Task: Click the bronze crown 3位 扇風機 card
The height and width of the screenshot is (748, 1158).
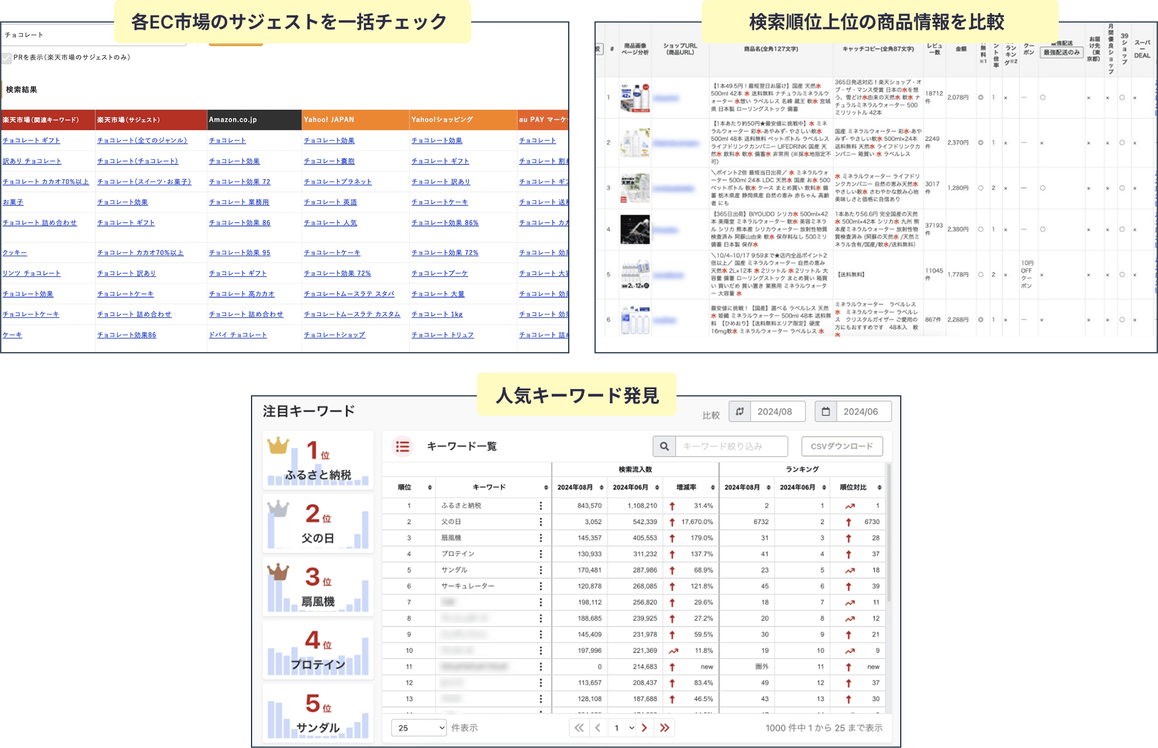Action: 318,587
